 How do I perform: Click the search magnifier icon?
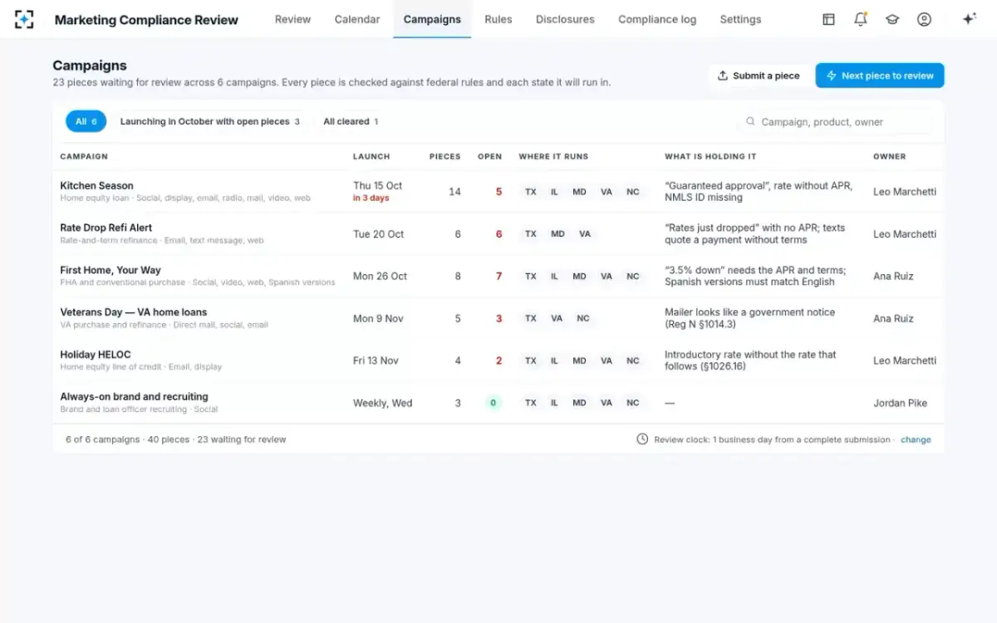750,121
